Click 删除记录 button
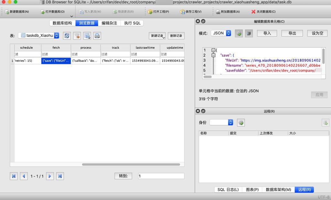 tap(176, 36)
